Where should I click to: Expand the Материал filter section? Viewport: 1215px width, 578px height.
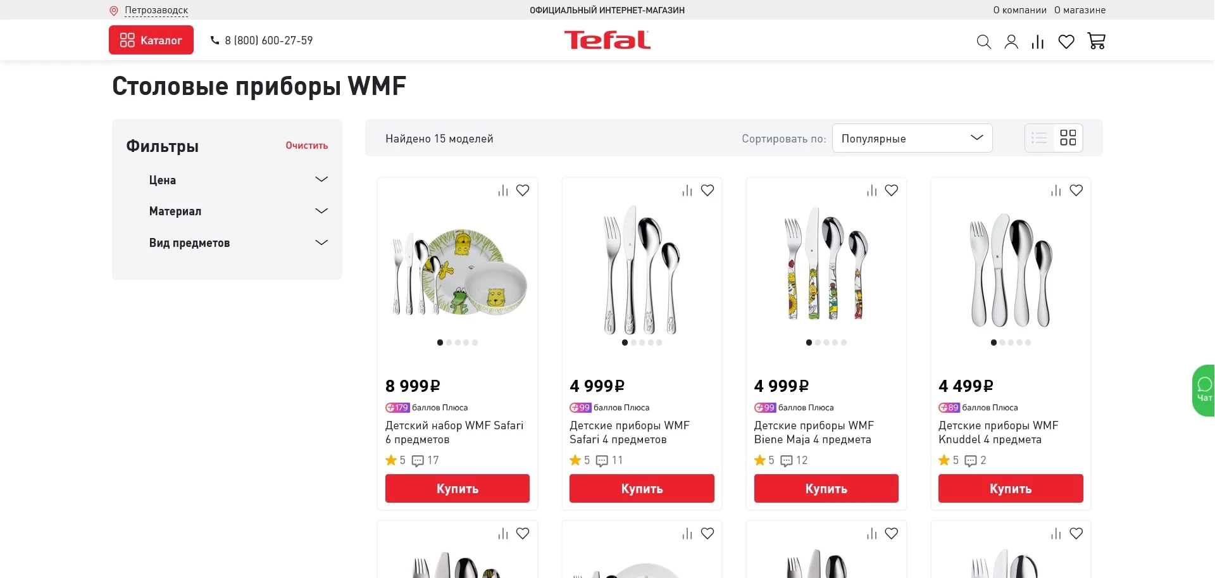pos(239,211)
